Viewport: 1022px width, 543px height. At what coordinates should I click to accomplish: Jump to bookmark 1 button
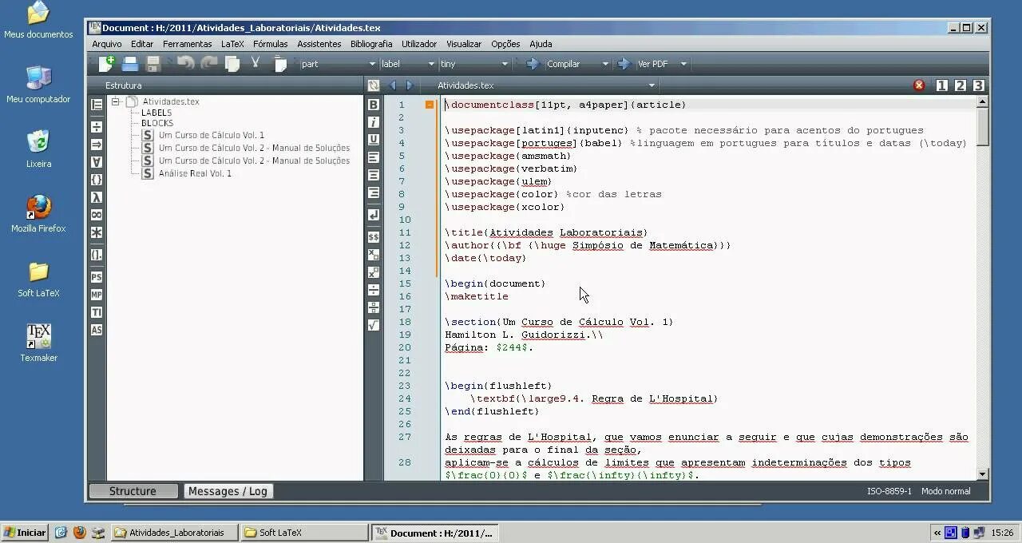942,85
